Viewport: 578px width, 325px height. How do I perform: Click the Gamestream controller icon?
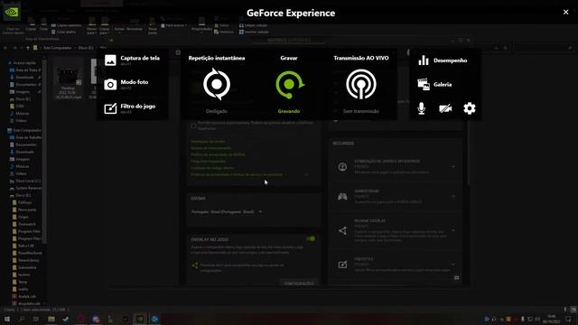[342, 197]
